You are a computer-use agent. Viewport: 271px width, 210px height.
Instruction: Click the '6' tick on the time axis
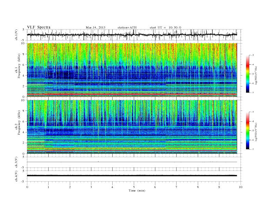pyautogui.click(x=155, y=187)
